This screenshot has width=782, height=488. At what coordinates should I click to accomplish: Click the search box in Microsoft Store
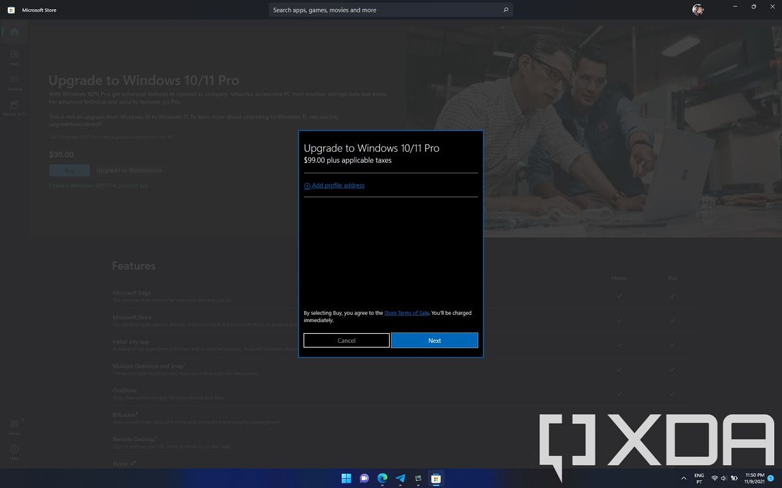(384, 10)
